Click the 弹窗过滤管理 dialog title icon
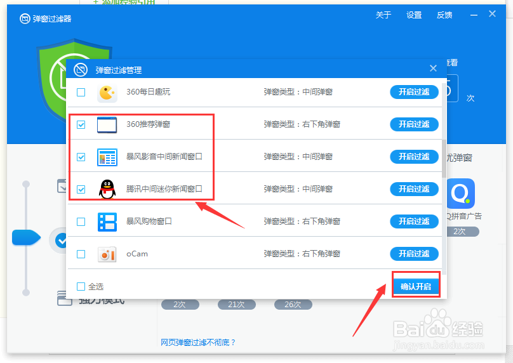Screen dimensions: 513x363 click(81, 70)
